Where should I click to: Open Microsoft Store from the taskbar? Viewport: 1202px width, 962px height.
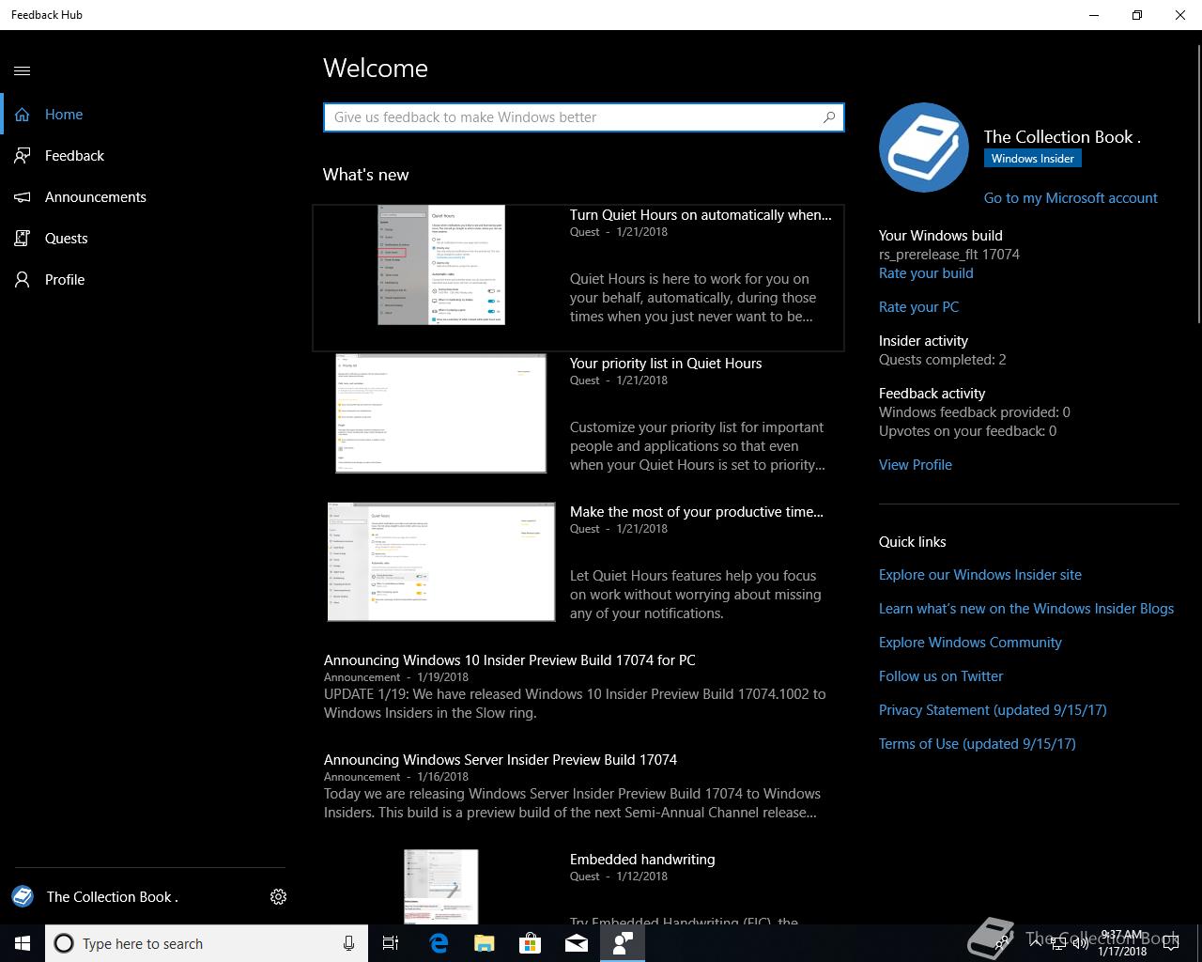[x=531, y=943]
